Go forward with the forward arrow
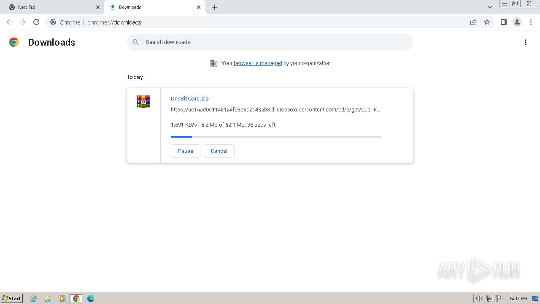 (x=23, y=22)
